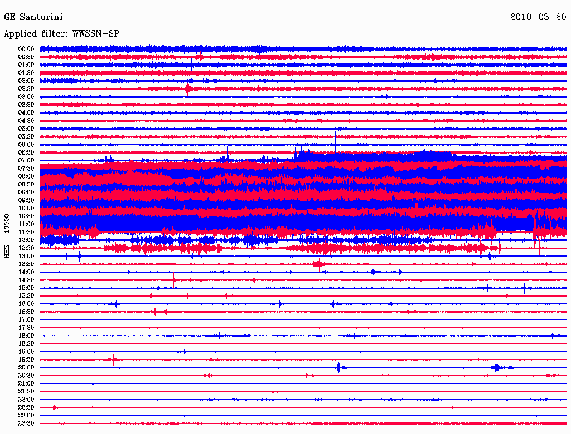
Task: Click the 06:30 time label
Action: [26, 152]
